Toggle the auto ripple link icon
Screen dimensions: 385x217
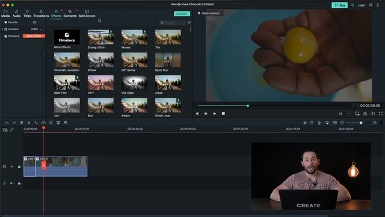coord(11,130)
